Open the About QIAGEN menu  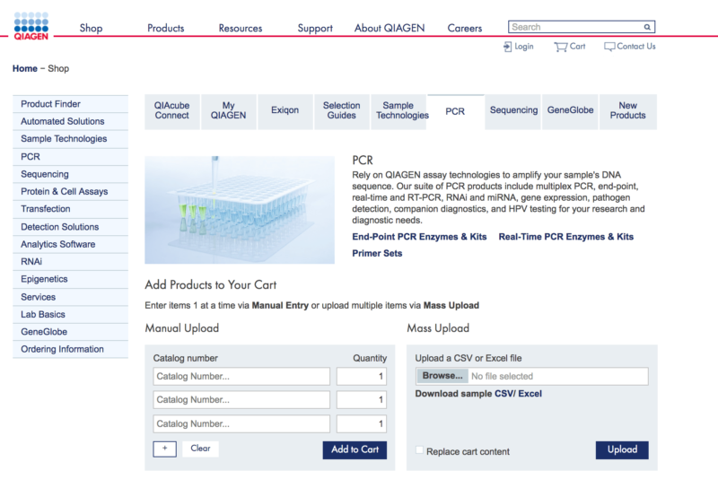point(390,28)
